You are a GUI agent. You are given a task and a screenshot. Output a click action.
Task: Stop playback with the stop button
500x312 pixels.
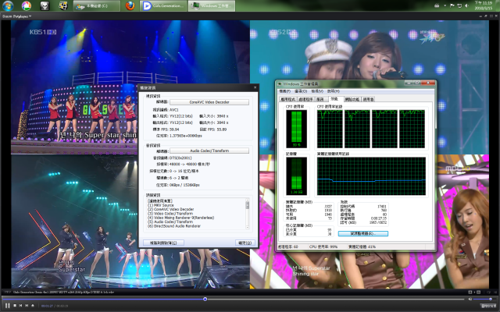(15, 306)
